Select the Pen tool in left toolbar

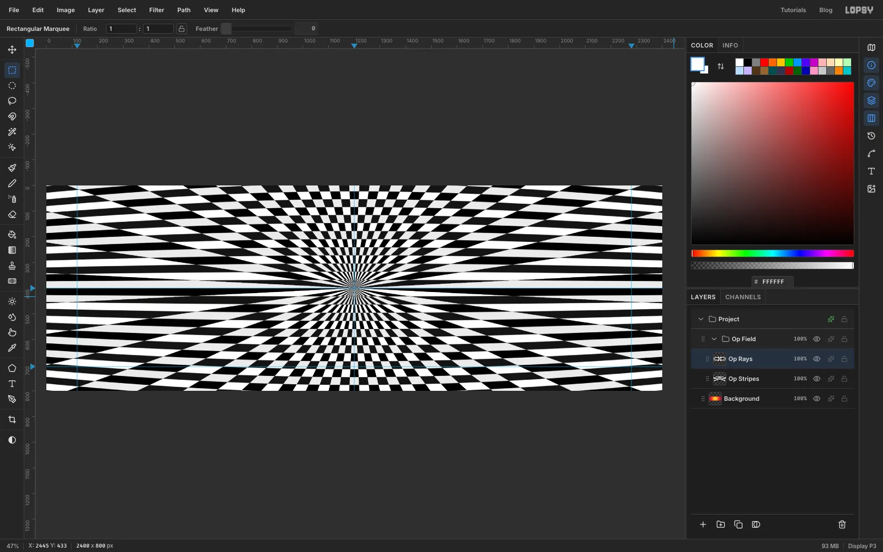(x=12, y=399)
